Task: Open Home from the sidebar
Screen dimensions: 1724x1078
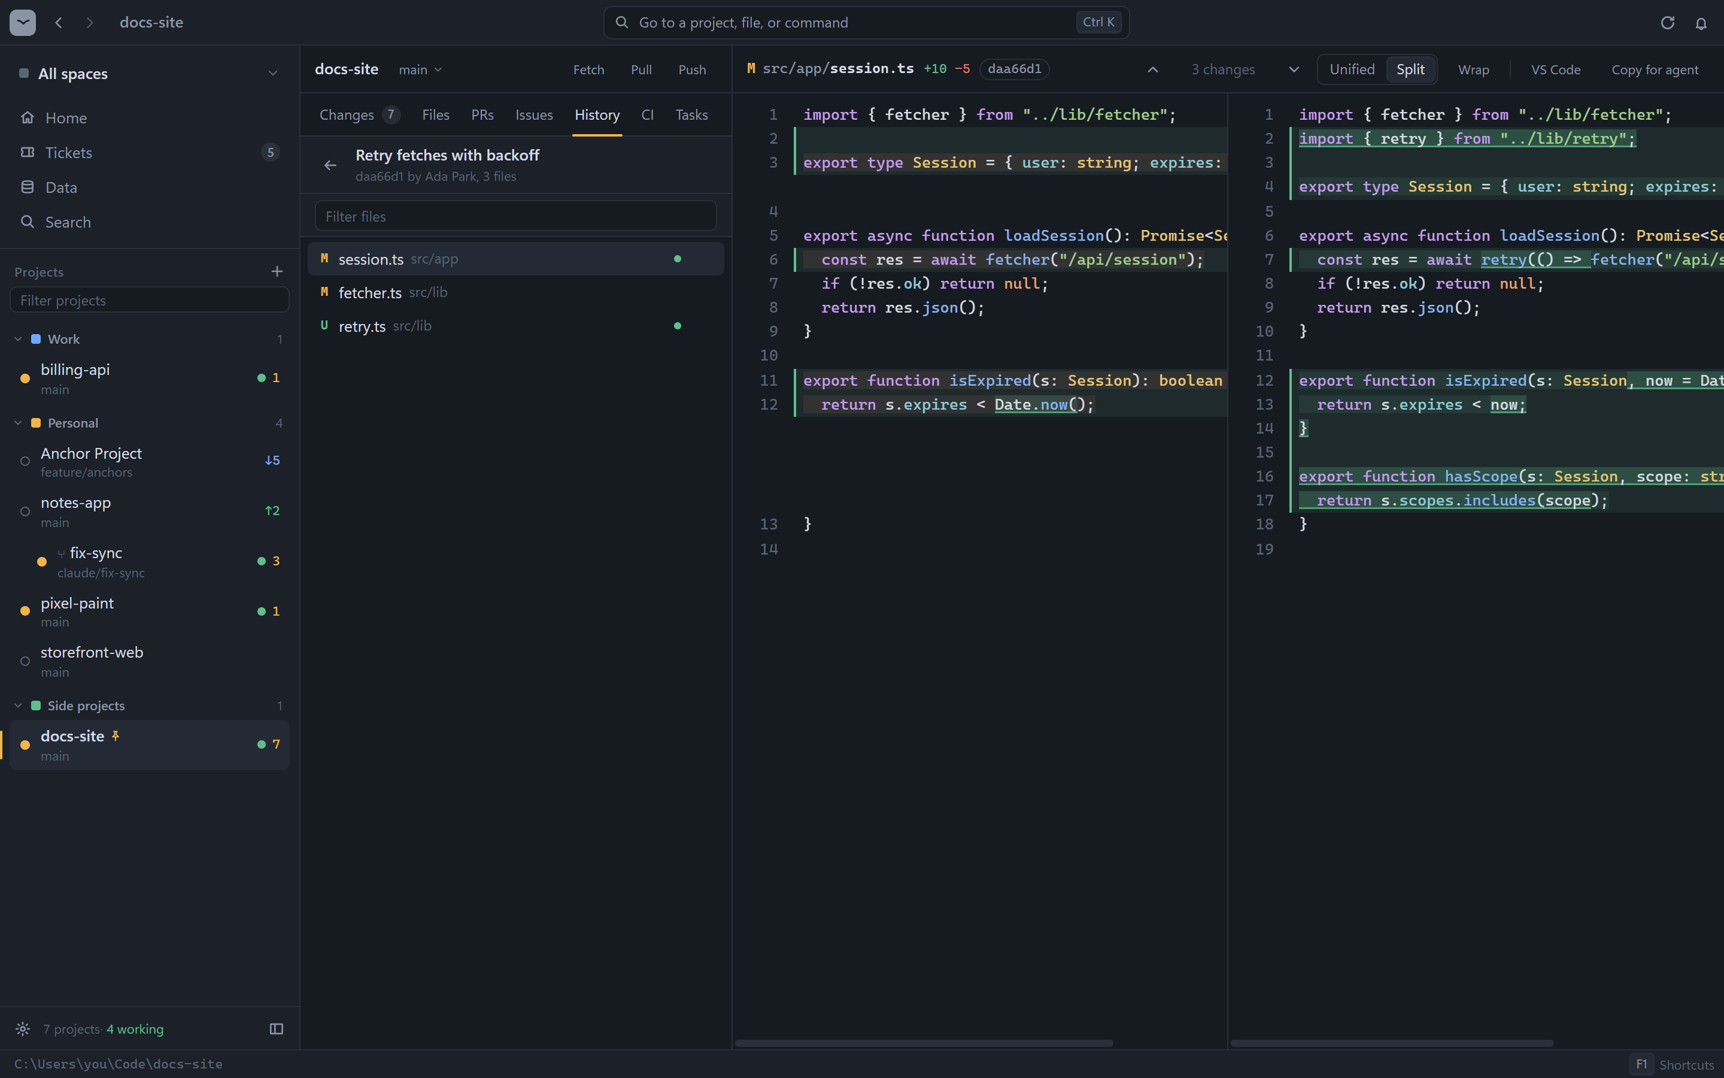Action: (150, 117)
